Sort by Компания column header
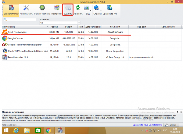The height and width of the screenshot is (134, 183). point(115,27)
